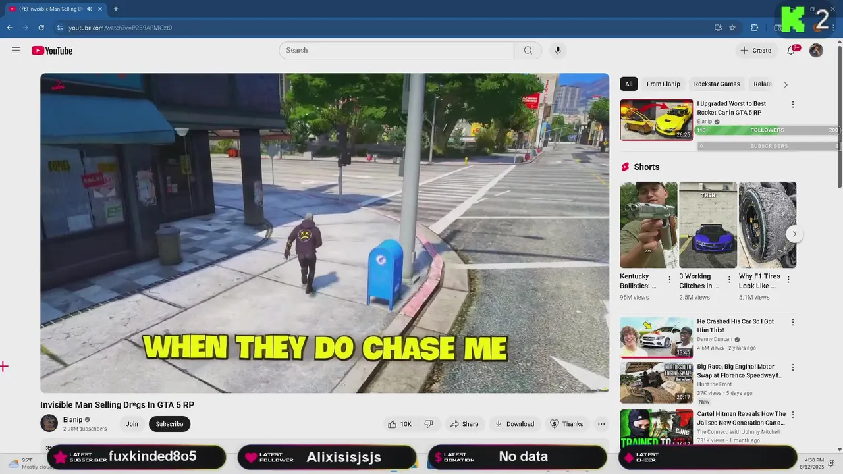This screenshot has height=474, width=843.
Task: Bookmark this page with the star icon
Action: (x=732, y=28)
